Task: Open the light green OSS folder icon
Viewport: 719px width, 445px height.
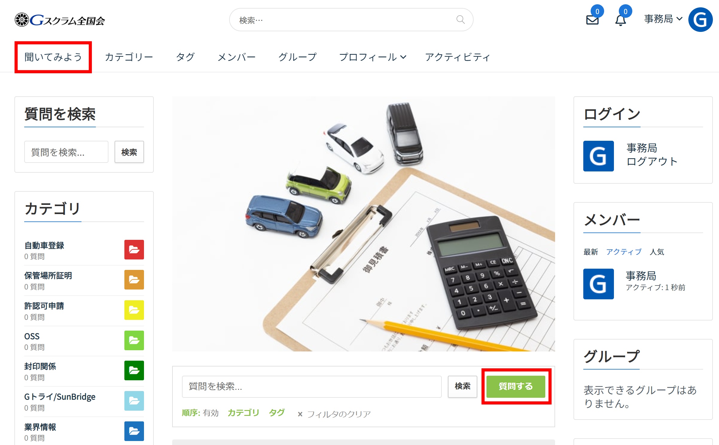Action: click(x=134, y=340)
